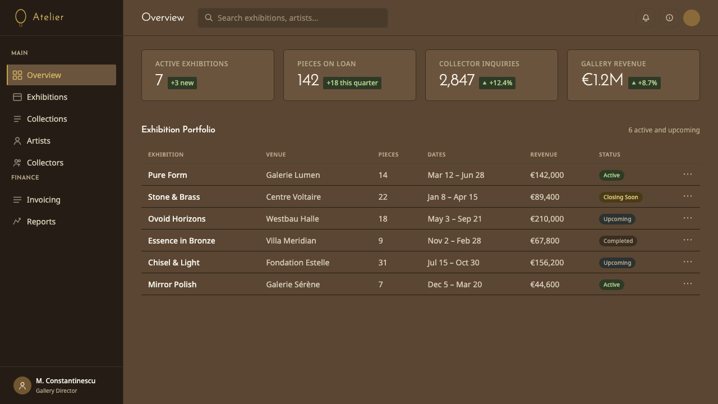Screen dimensions: 718x404
Task: Click the info circle icon
Action: (x=669, y=18)
